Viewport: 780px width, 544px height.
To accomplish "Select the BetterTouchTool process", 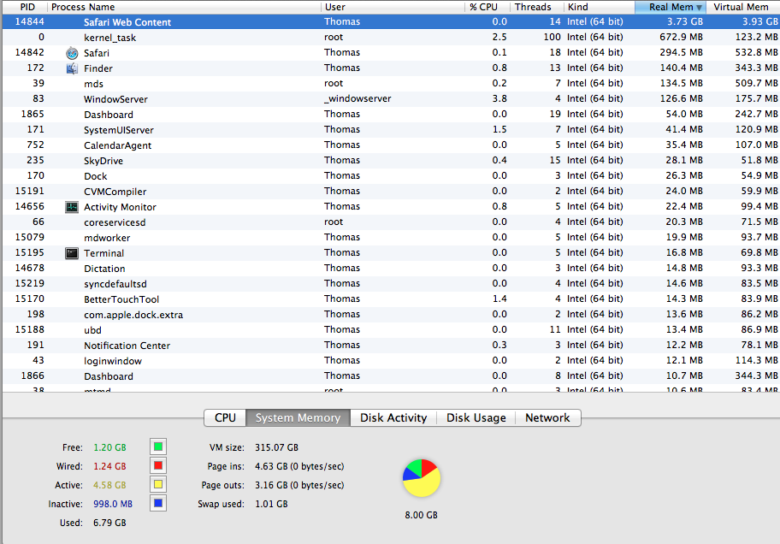I will [x=121, y=299].
